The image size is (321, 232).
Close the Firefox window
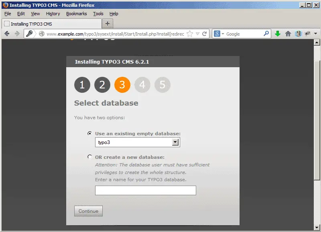pyautogui.click(x=316, y=5)
